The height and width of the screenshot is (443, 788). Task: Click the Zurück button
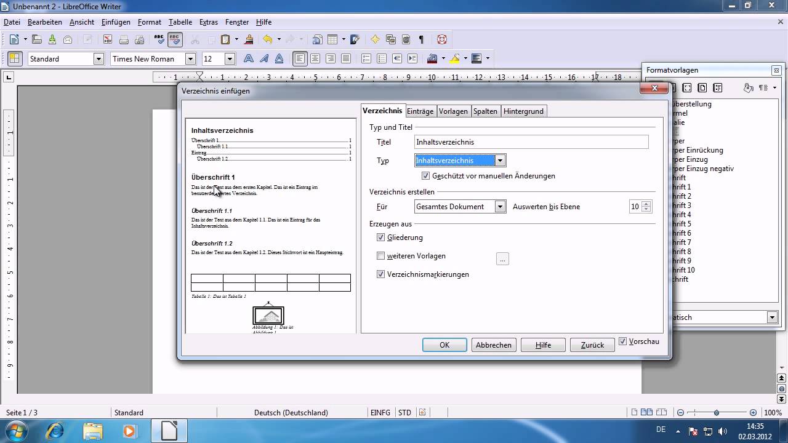tap(592, 345)
